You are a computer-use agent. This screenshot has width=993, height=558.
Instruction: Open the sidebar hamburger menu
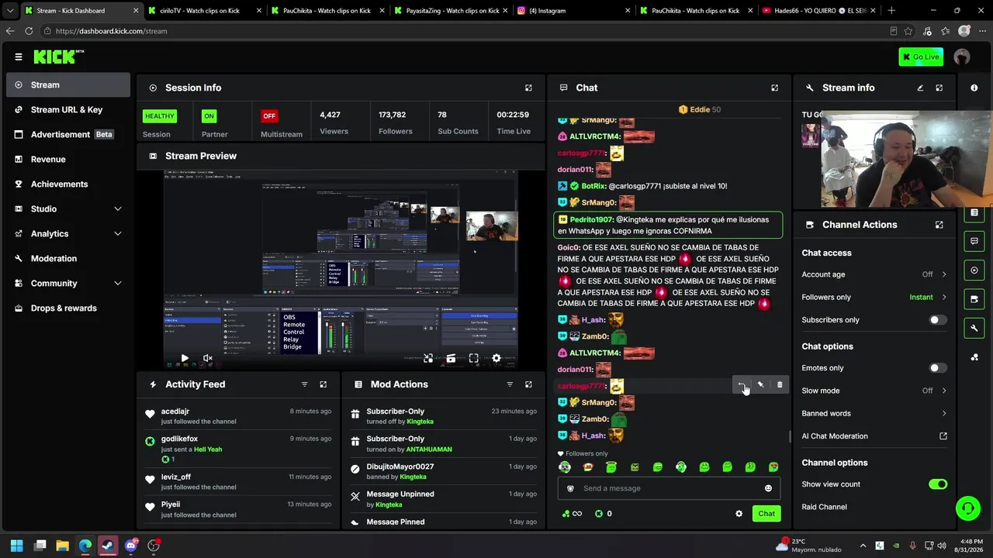coord(19,57)
